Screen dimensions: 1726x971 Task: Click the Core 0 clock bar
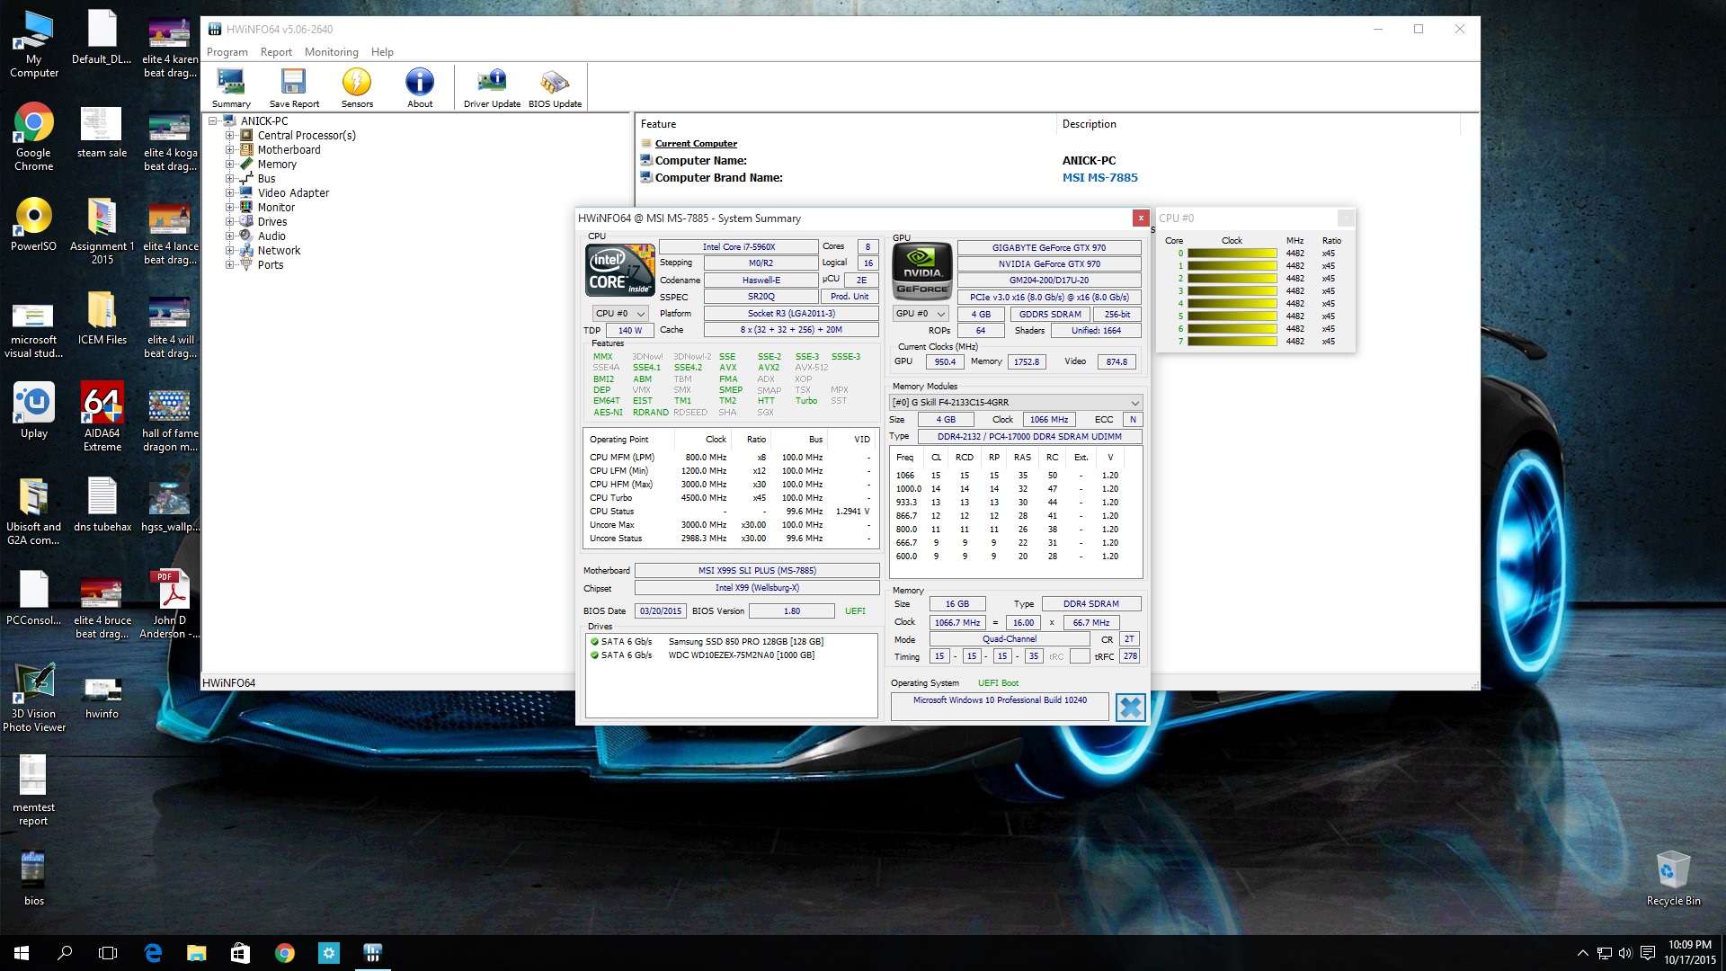pos(1232,254)
